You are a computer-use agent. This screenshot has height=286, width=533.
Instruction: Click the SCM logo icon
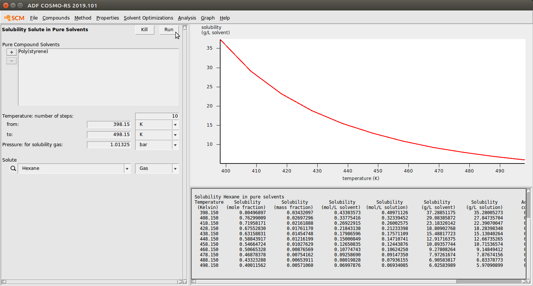(14, 18)
